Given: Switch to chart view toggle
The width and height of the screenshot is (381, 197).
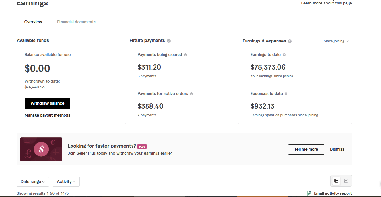Looking at the screenshot, I should (346, 181).
